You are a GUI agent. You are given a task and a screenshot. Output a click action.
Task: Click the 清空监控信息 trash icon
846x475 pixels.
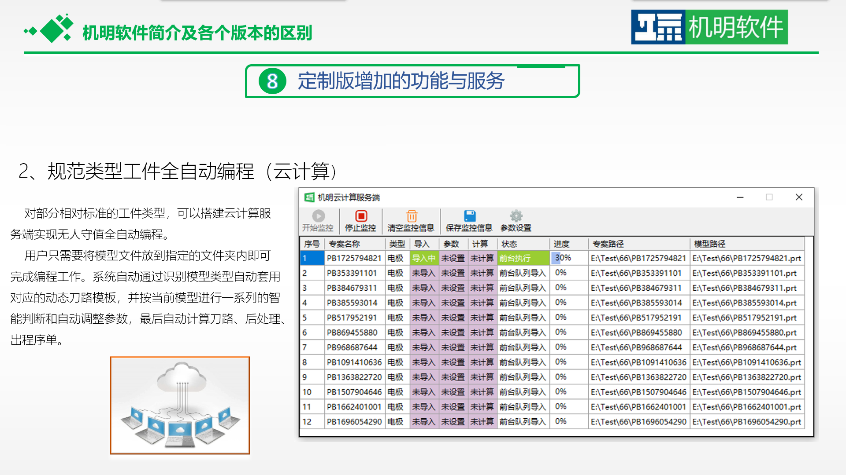pos(412,216)
